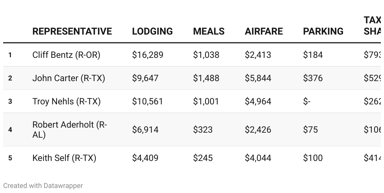Select the AIRFARE column header
This screenshot has height=193, width=384.
[x=264, y=31]
